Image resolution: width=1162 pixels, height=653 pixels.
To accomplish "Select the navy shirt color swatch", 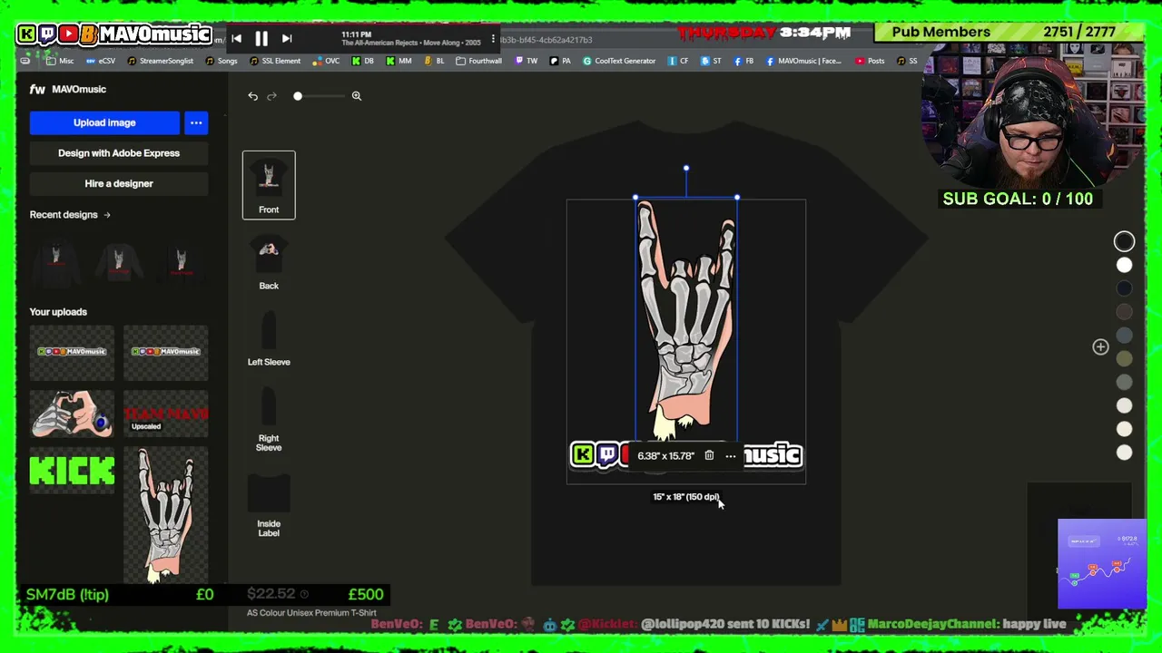I will pos(1124,288).
